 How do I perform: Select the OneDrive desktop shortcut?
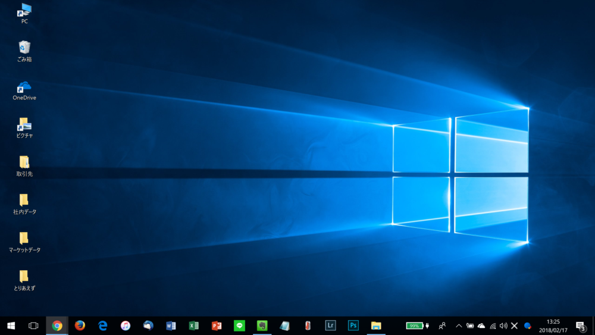point(24,90)
